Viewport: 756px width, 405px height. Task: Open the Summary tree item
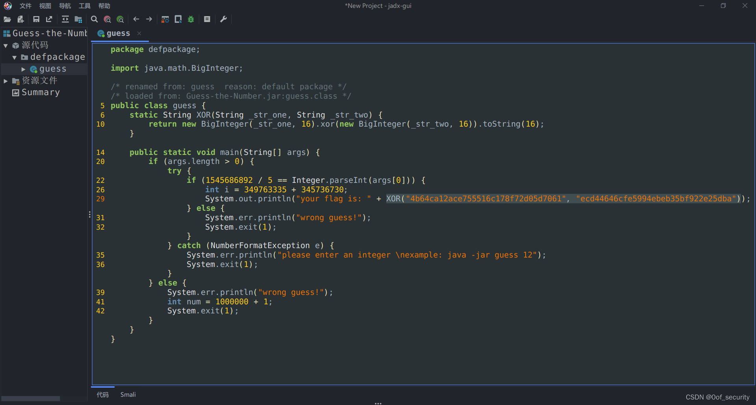pos(40,92)
